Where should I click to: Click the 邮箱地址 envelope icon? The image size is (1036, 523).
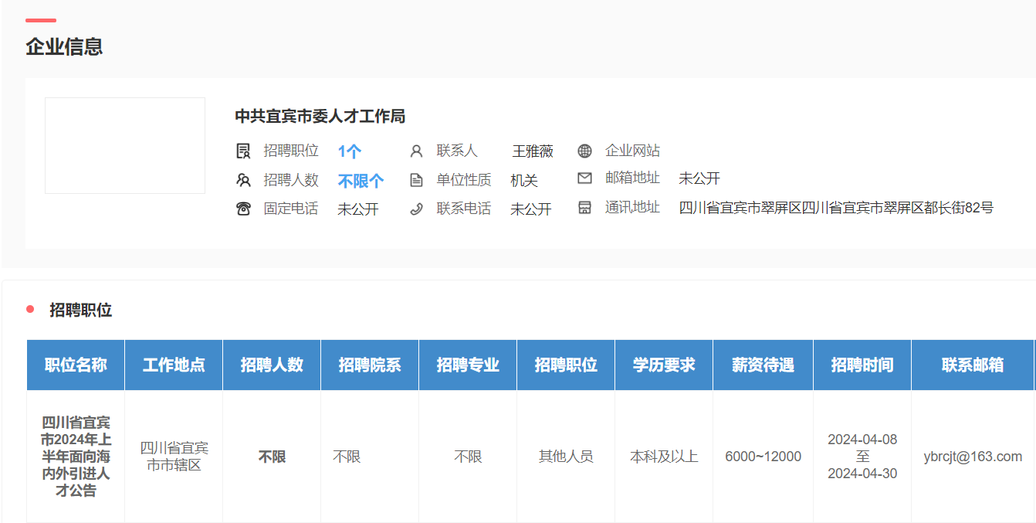click(584, 178)
